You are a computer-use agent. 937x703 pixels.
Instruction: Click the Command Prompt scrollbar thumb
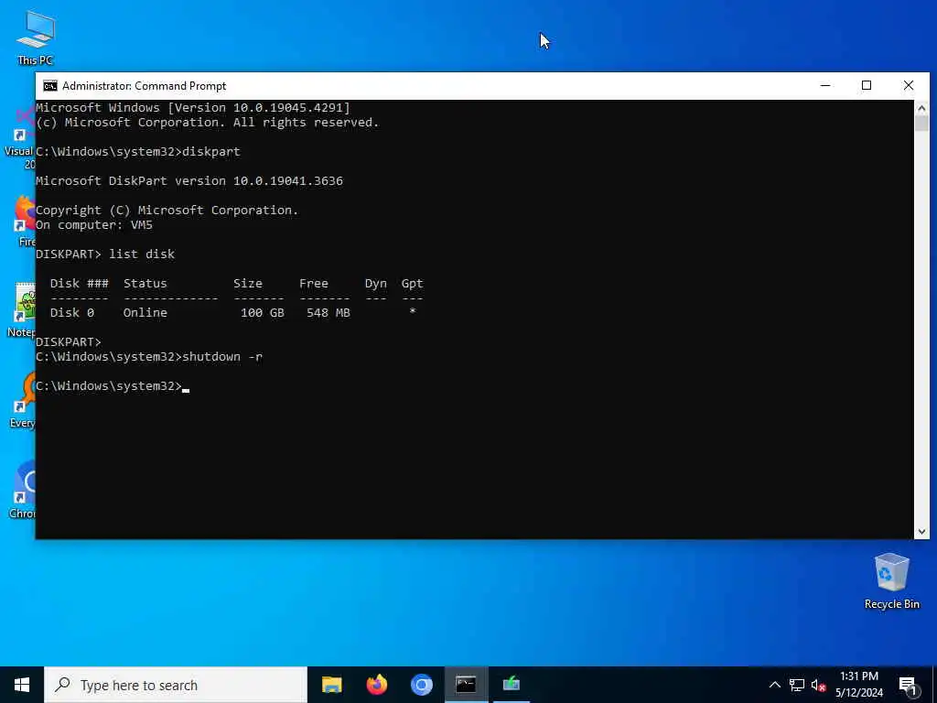point(921,124)
